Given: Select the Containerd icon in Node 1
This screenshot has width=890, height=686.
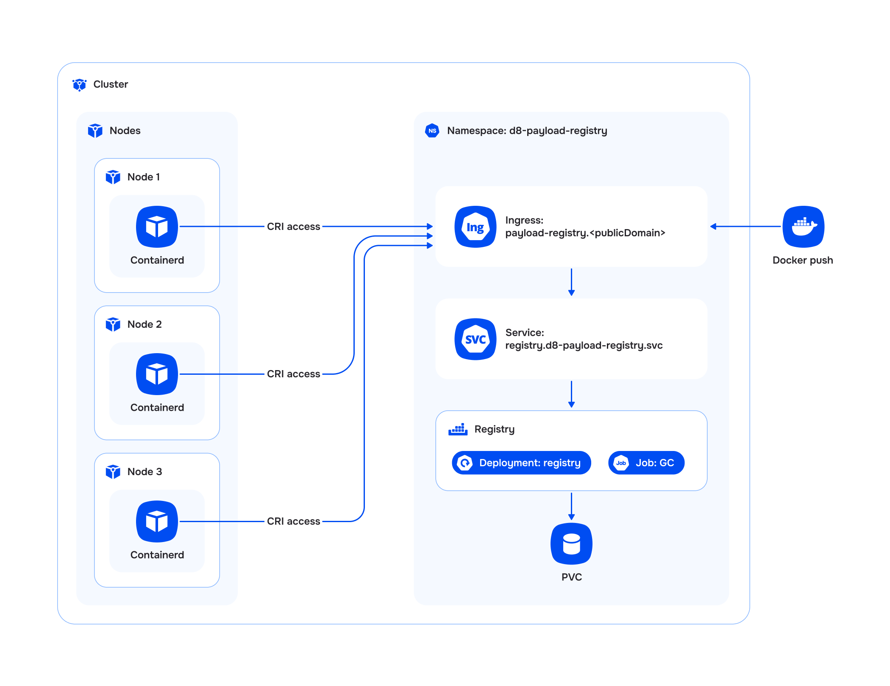Looking at the screenshot, I should pyautogui.click(x=157, y=227).
